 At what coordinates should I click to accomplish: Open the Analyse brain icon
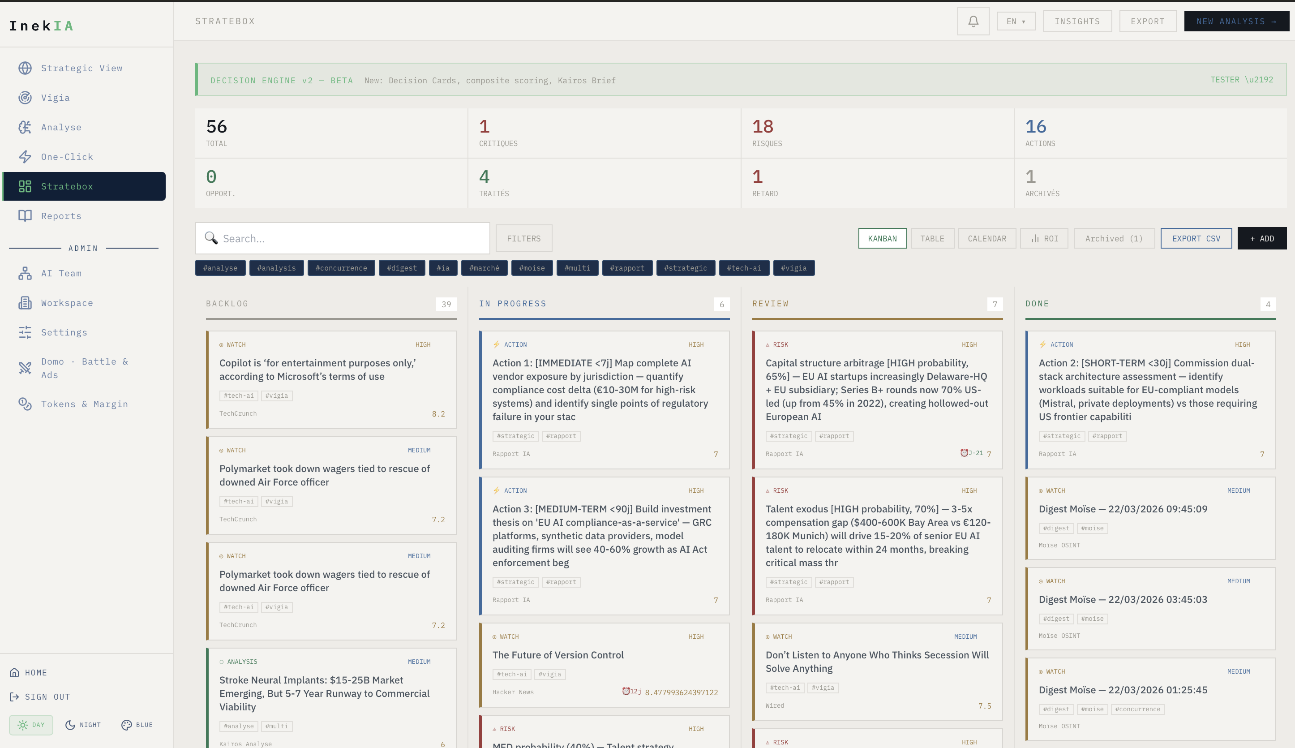[x=25, y=127]
